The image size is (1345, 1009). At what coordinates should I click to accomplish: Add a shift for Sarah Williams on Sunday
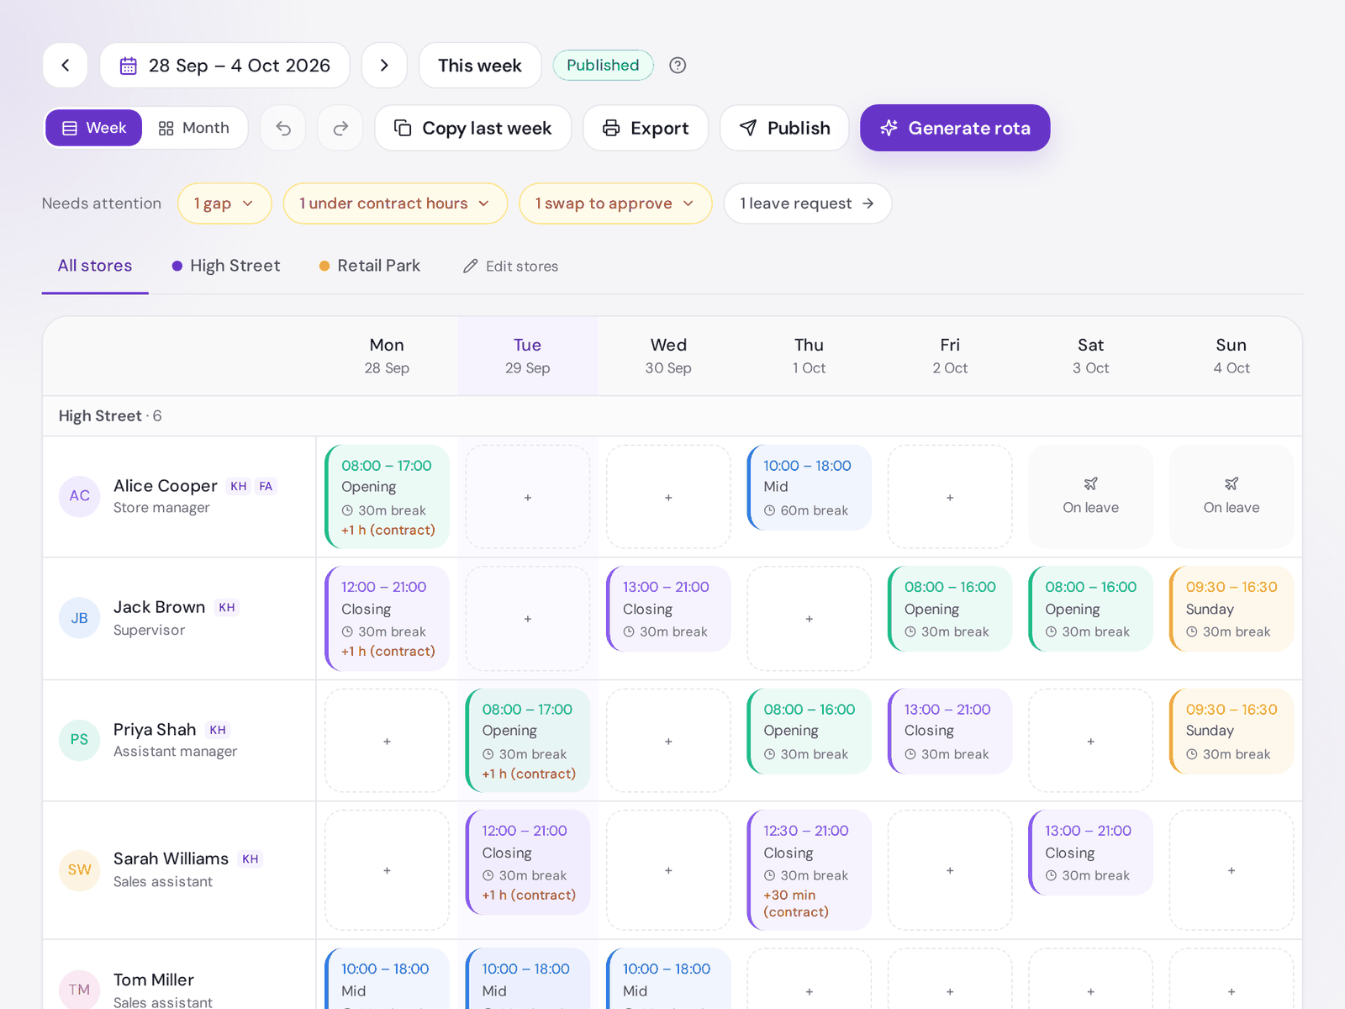1232,870
